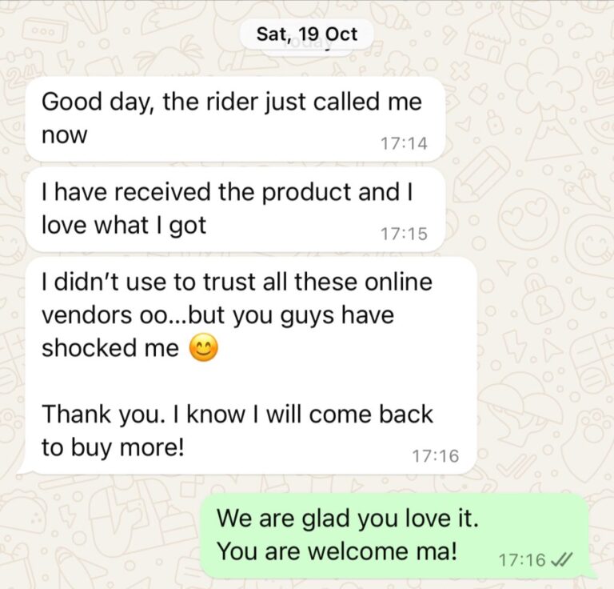Select the "Good day, the rider" message bubble
Image resolution: width=614 pixels, height=589 pixels.
(235, 118)
